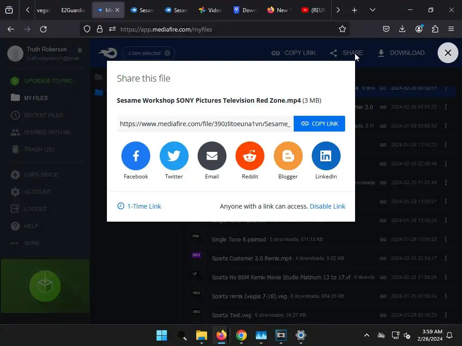
Task: Switch to the Video tab
Action: tap(210, 10)
